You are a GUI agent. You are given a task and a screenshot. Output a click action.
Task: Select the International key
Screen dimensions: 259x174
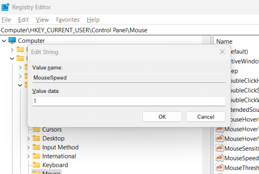click(59, 156)
